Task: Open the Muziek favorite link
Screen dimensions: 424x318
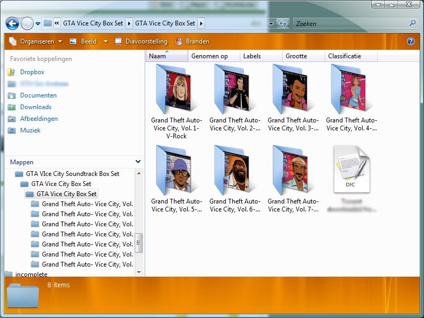Action: pos(30,130)
